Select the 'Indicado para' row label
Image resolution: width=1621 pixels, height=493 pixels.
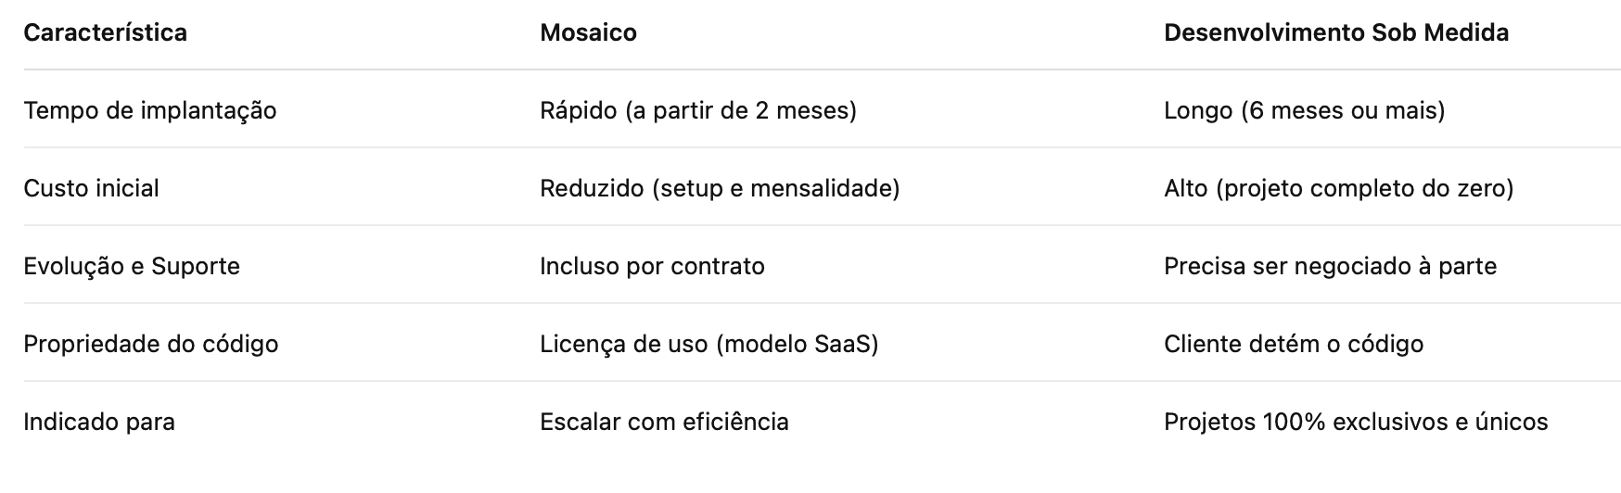98,422
